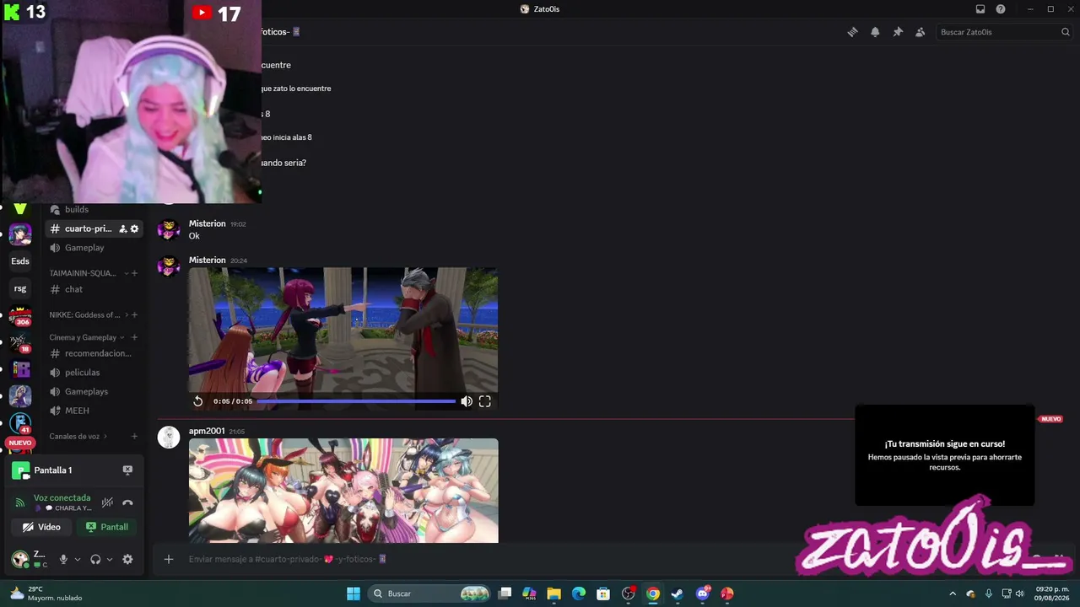Show pinned messages with pin icon
Image resolution: width=1080 pixels, height=607 pixels.
(898, 32)
